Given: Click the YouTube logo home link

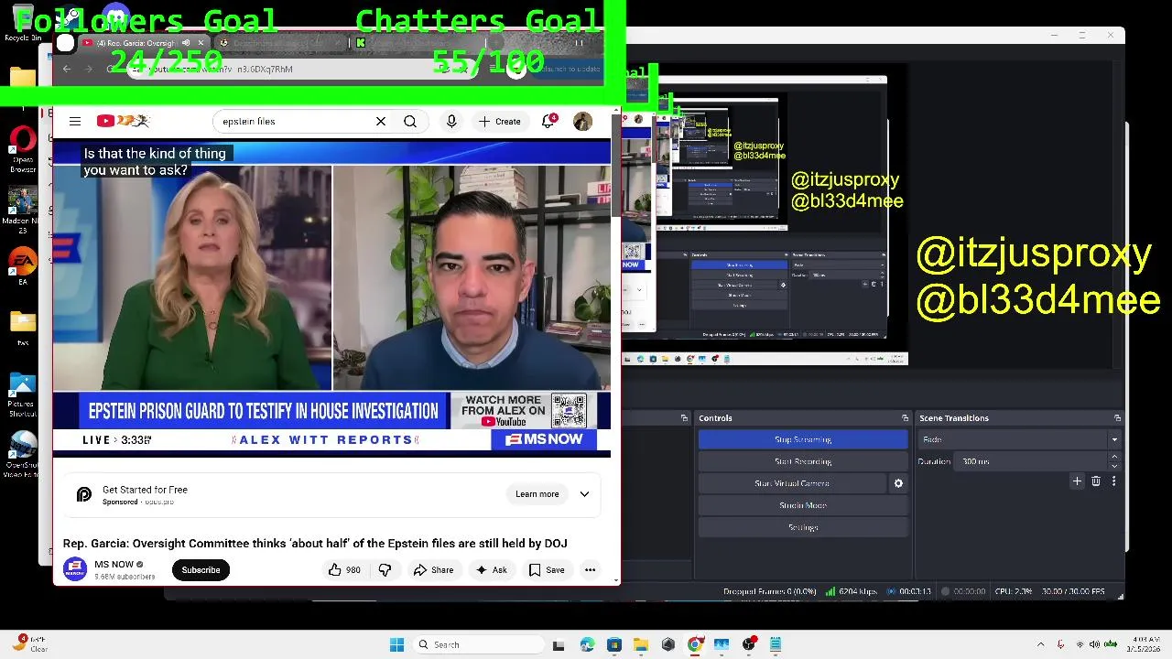Looking at the screenshot, I should coord(123,121).
